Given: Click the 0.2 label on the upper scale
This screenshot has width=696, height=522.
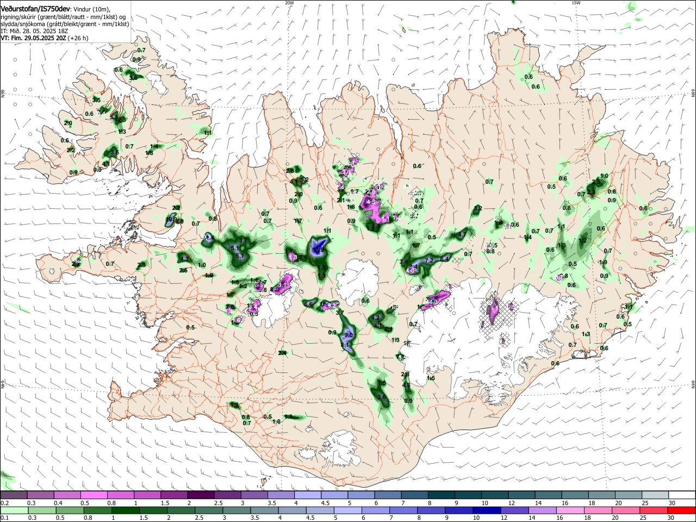Looking at the screenshot, I should click(4, 503).
